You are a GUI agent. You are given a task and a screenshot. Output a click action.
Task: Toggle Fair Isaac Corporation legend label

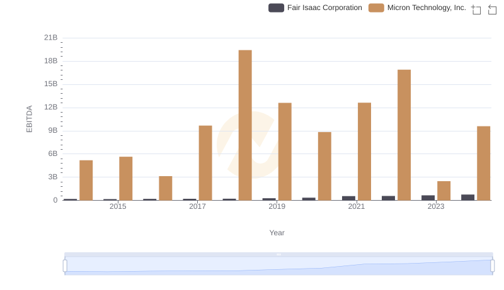(x=324, y=8)
